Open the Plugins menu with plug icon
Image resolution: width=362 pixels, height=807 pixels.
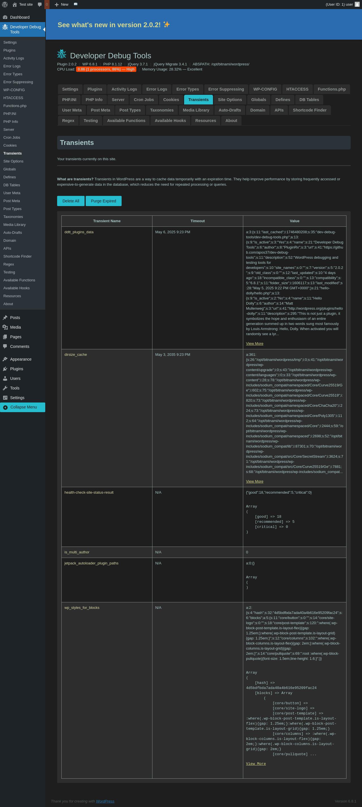tap(16, 369)
